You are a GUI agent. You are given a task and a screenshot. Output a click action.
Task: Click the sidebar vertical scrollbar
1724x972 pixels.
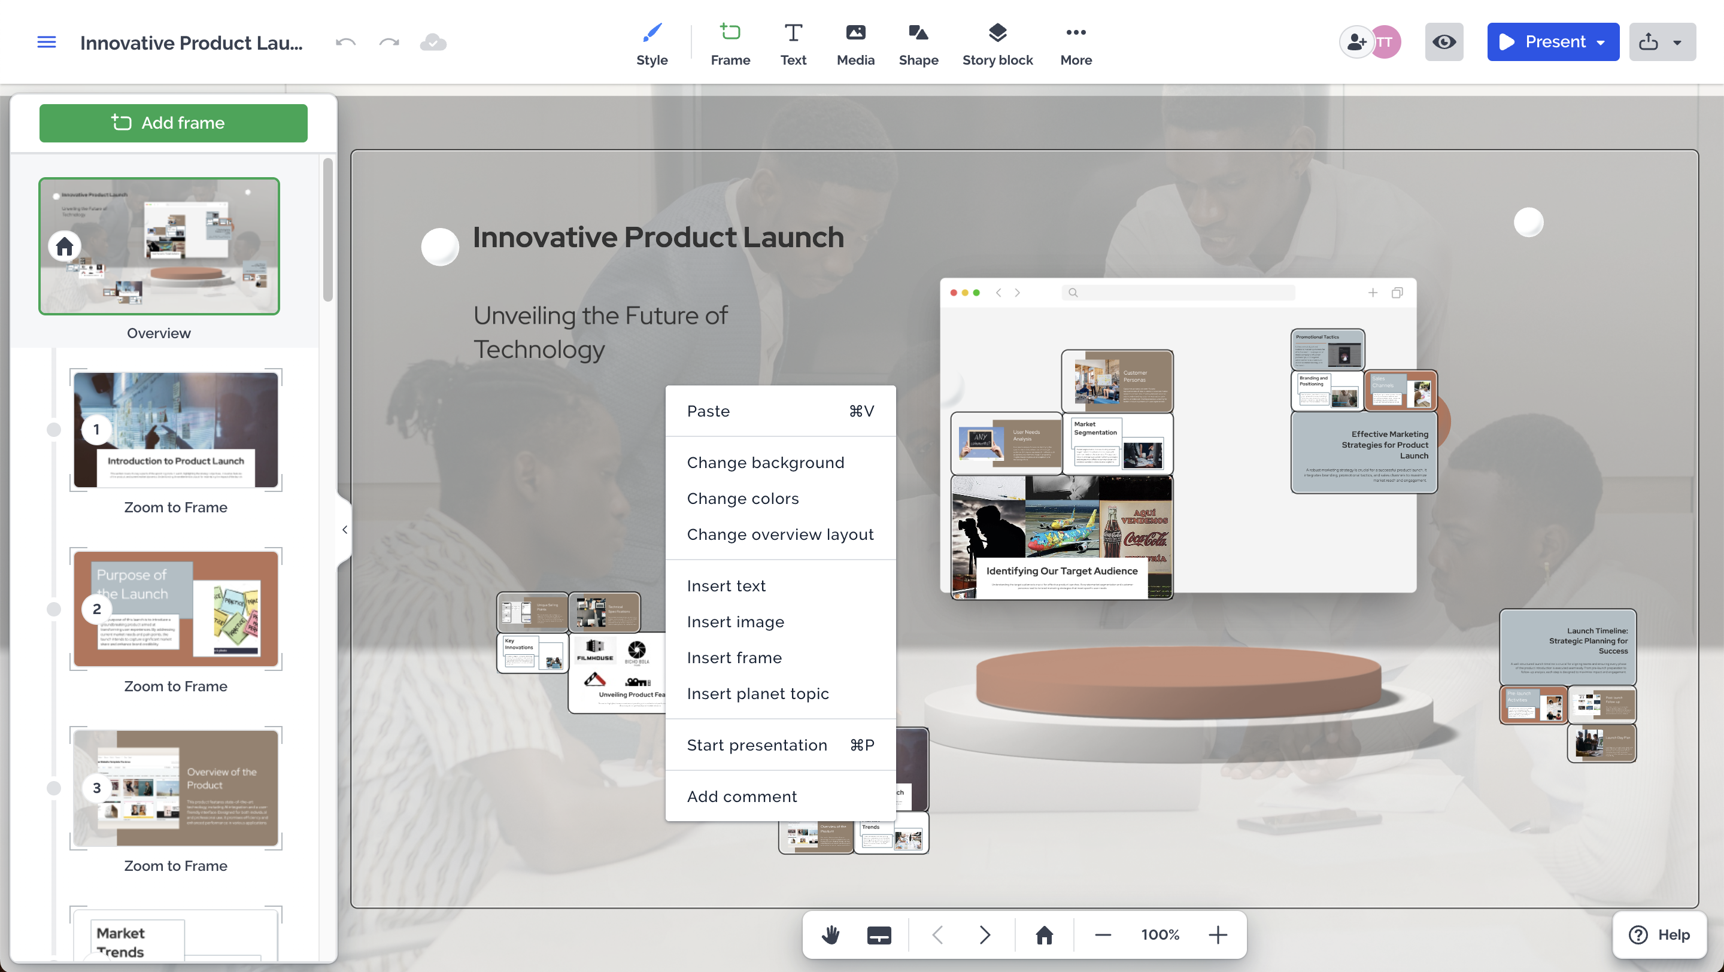328,230
